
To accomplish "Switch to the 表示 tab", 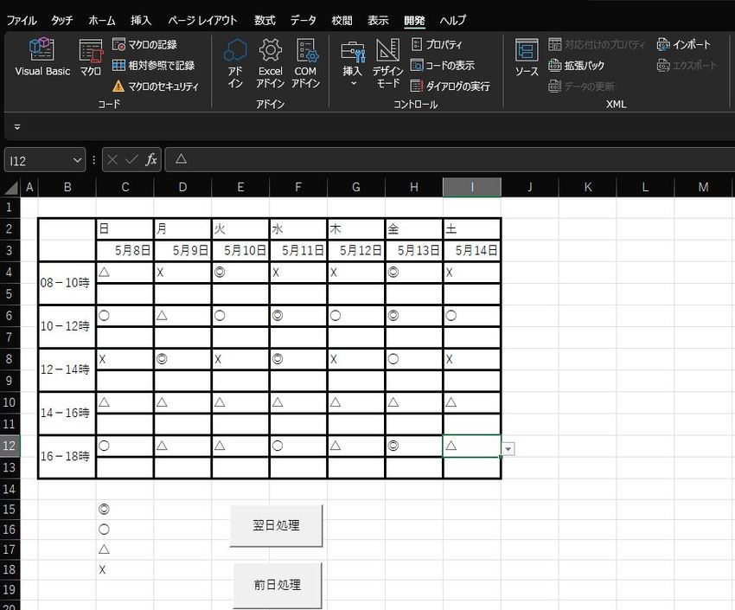I will click(x=378, y=20).
